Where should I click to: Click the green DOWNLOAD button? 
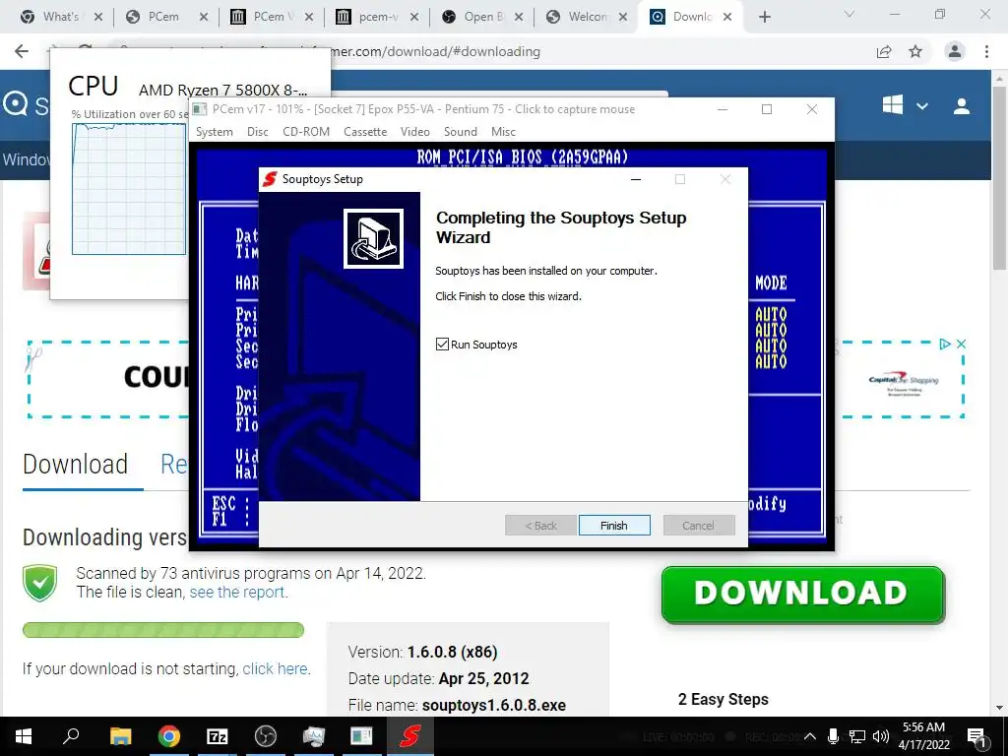point(803,594)
